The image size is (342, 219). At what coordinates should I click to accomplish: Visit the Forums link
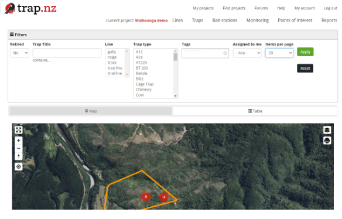261,8
